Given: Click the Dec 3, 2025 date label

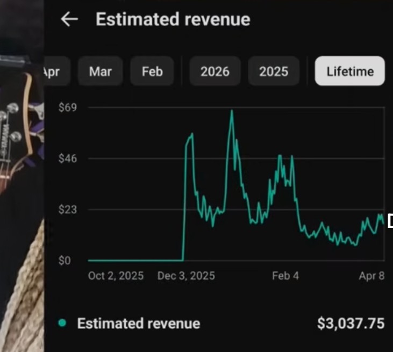Looking at the screenshot, I should coord(186,276).
